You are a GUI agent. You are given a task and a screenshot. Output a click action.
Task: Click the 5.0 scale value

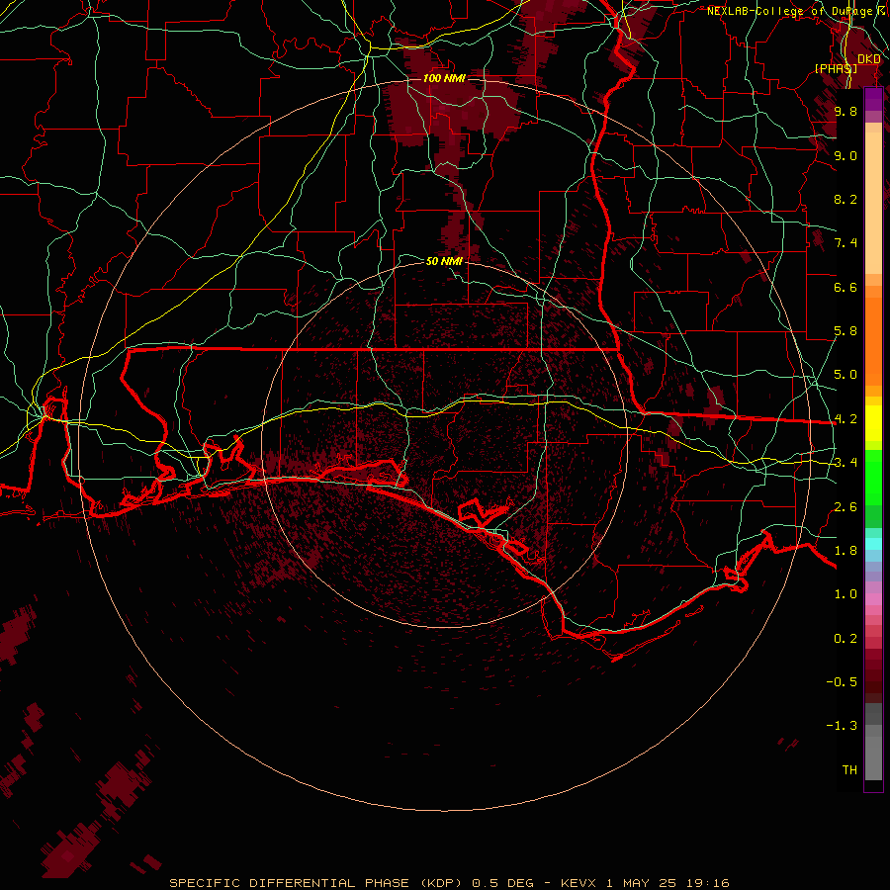[845, 375]
